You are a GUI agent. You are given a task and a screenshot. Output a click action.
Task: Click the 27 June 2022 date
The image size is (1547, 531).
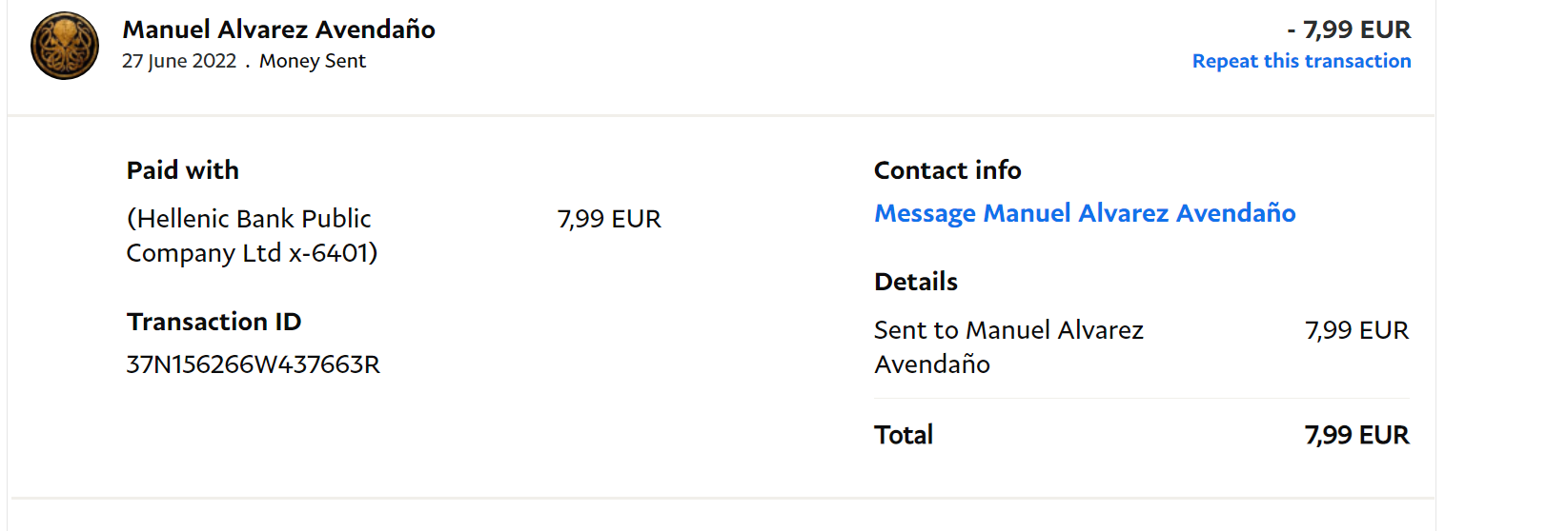click(179, 61)
